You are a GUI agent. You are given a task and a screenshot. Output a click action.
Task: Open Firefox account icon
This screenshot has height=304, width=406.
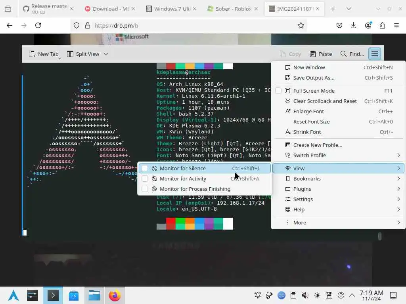368,25
